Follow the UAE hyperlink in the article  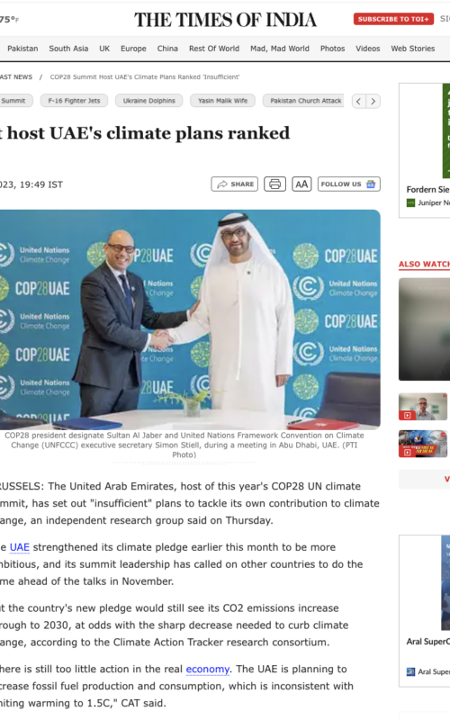(19, 547)
